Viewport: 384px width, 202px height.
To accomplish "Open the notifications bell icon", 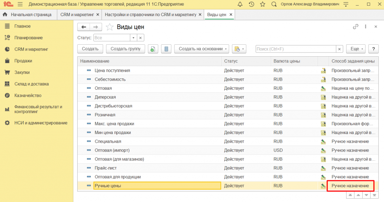I will tap(240, 4).
